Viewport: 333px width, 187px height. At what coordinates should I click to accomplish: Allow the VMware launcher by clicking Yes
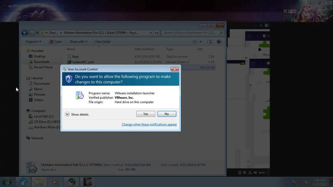[x=146, y=114]
